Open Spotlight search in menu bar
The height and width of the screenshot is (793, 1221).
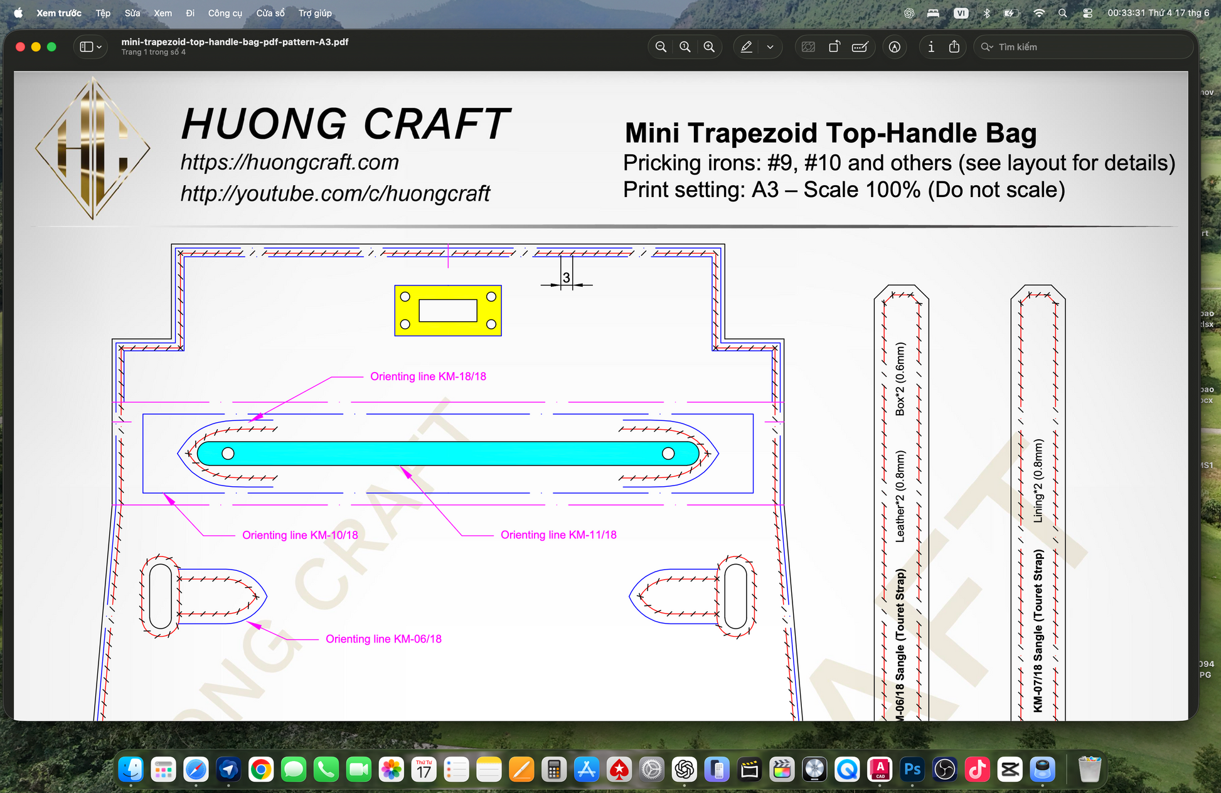pos(1062,13)
